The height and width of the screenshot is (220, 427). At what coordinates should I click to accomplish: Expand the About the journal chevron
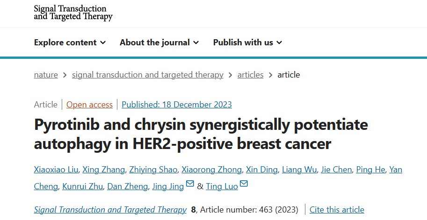(x=196, y=43)
